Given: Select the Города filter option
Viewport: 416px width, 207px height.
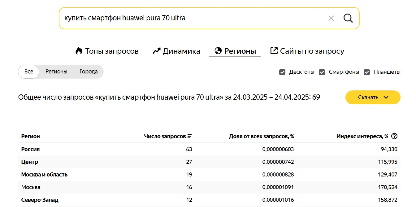Looking at the screenshot, I should [89, 72].
